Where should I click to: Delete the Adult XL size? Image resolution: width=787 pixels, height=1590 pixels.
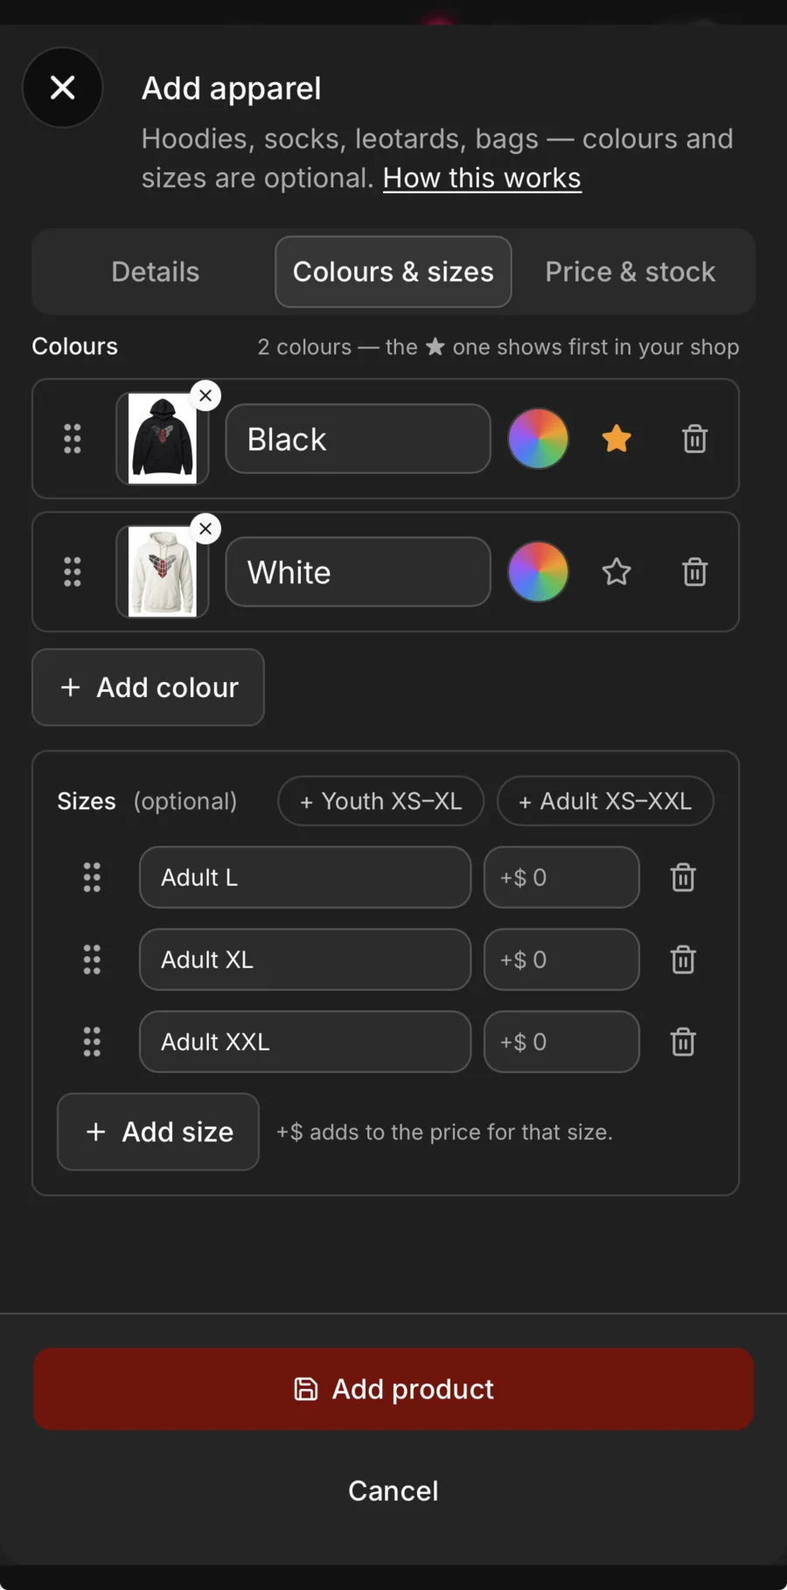pos(683,959)
